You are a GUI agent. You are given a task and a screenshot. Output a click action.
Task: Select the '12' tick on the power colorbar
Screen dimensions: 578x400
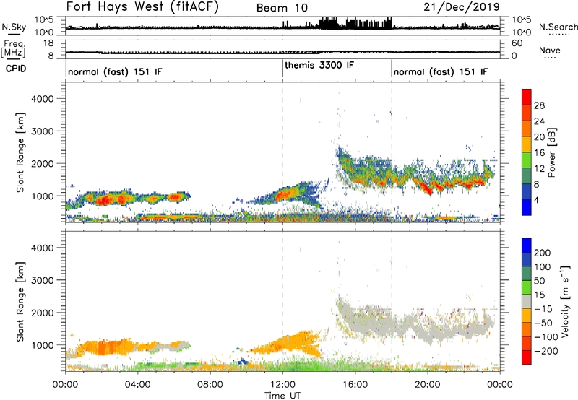[539, 169]
